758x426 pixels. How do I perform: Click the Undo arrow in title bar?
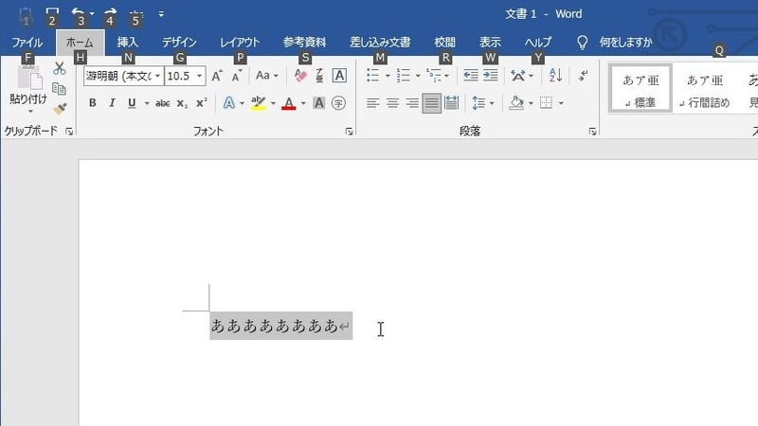point(78,14)
